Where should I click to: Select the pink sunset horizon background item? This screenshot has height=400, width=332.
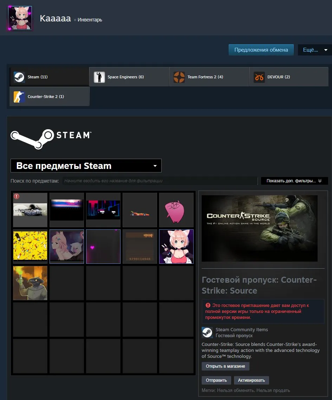[x=67, y=210]
